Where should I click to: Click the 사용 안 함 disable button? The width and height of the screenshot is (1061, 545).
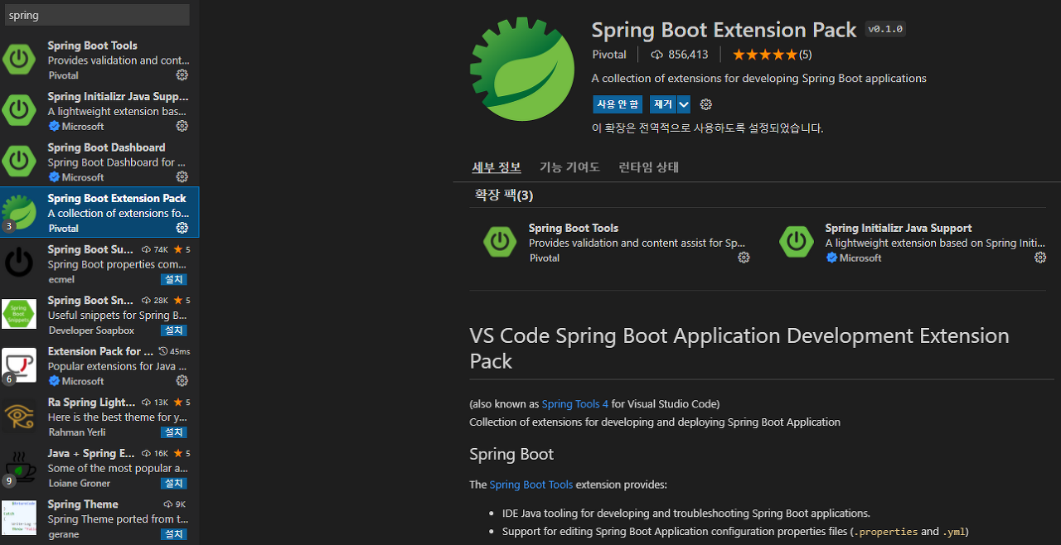point(618,104)
